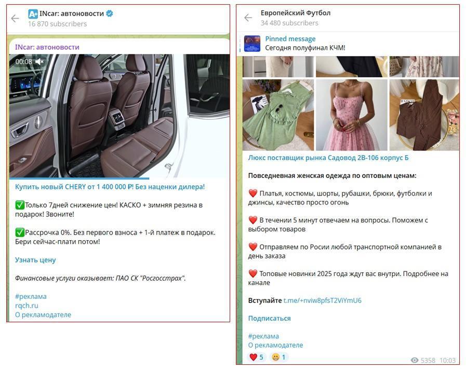Open pinned message thumbnail image
Viewport: 466px width, 371px height.
pyautogui.click(x=252, y=44)
